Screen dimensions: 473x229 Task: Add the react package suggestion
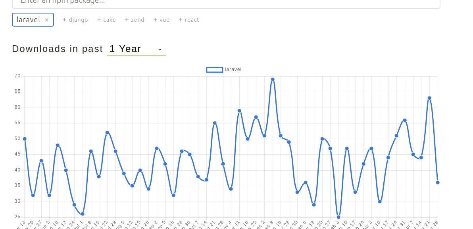coord(189,20)
